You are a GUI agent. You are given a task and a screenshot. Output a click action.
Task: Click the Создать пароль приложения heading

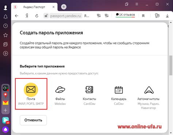(x=51, y=33)
